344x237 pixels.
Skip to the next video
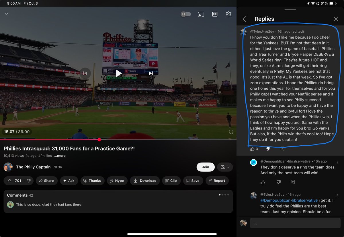(x=151, y=73)
